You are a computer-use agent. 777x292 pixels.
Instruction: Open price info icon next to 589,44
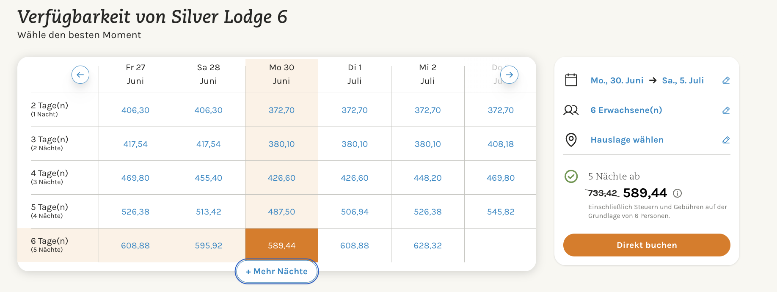[677, 193]
